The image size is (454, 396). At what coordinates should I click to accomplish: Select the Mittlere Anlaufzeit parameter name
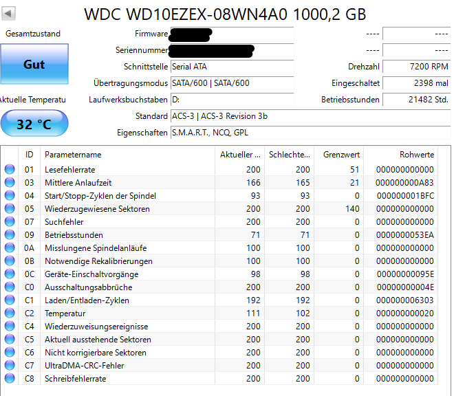click(78, 183)
